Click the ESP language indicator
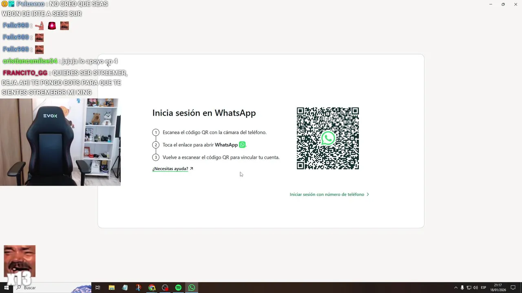522x293 pixels. pyautogui.click(x=484, y=288)
